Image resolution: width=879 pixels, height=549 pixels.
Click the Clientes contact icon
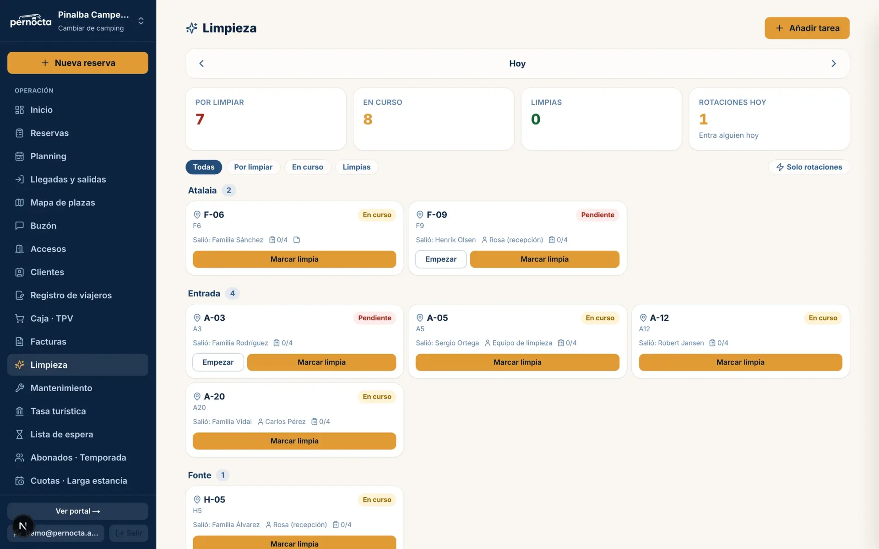click(19, 272)
